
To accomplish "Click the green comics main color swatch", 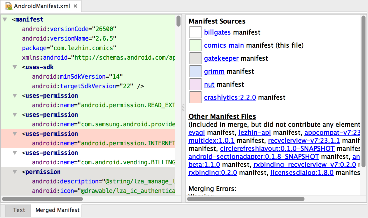I will (x=195, y=45).
